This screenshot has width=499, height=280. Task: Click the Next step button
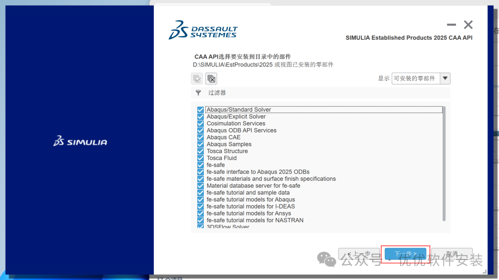pos(405,254)
